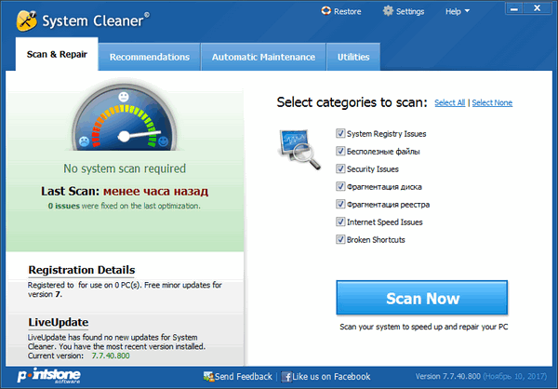Disable Broken Shortcuts checkbox
Image resolution: width=558 pixels, height=389 pixels.
tap(340, 239)
